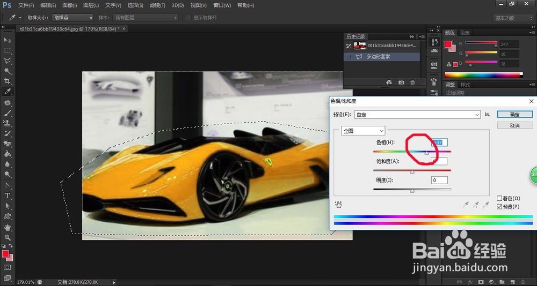Select the Custom Shape tool

pos(7,216)
